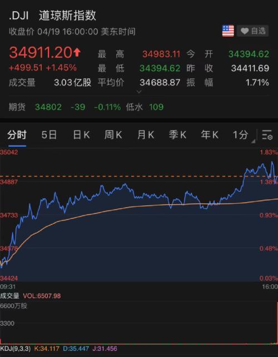The width and height of the screenshot is (278, 357).
Task: Switch to the 日K tab
Action: coord(81,135)
